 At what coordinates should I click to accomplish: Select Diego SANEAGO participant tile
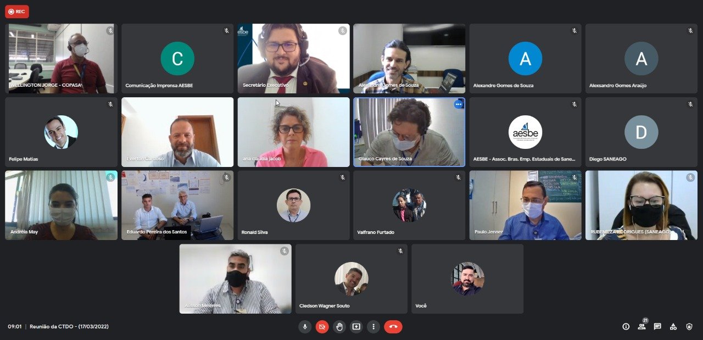point(641,132)
